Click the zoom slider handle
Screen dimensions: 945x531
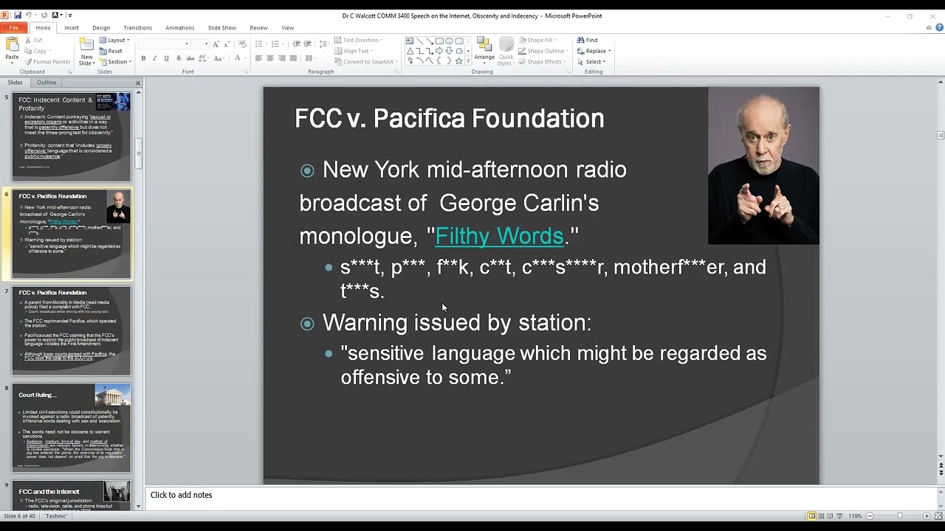(x=899, y=516)
